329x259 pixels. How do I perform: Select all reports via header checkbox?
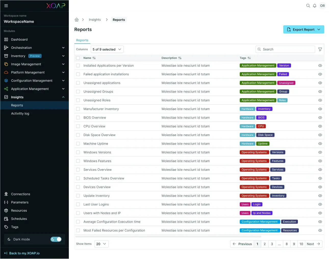(78, 58)
